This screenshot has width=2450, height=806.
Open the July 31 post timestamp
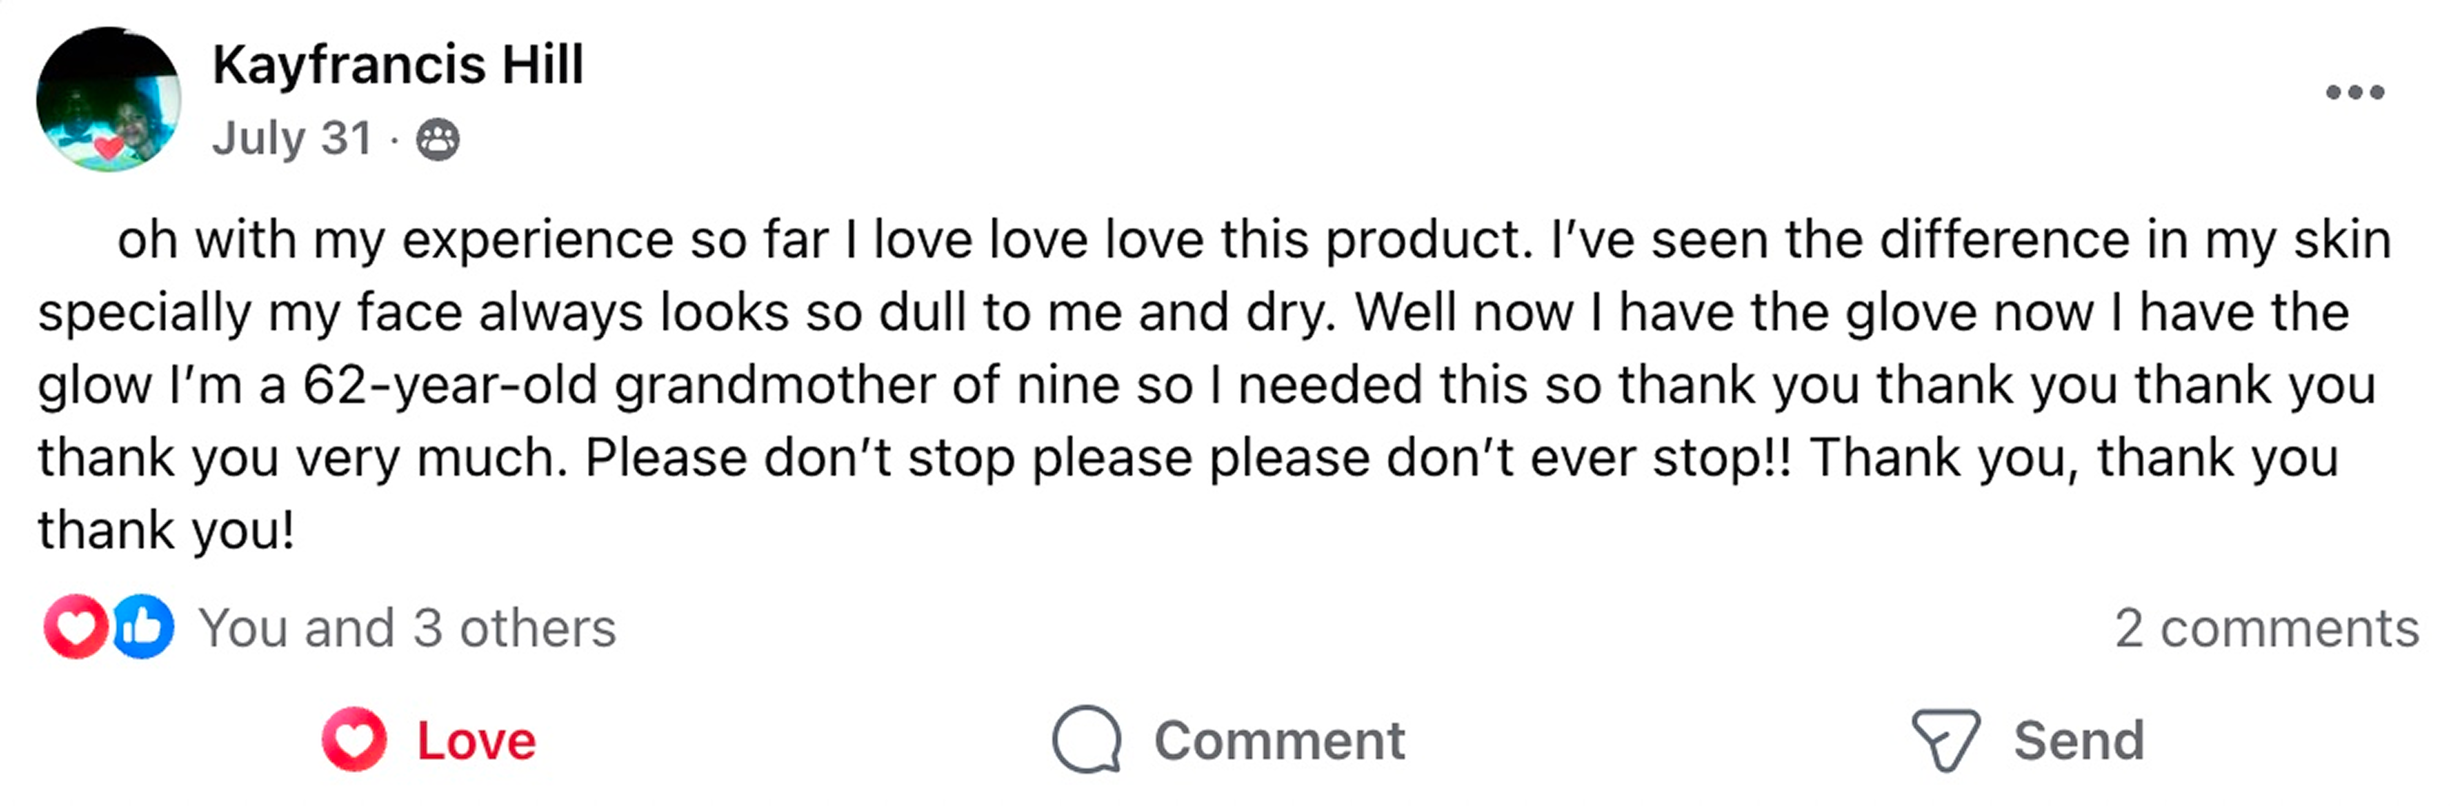pos(292,139)
